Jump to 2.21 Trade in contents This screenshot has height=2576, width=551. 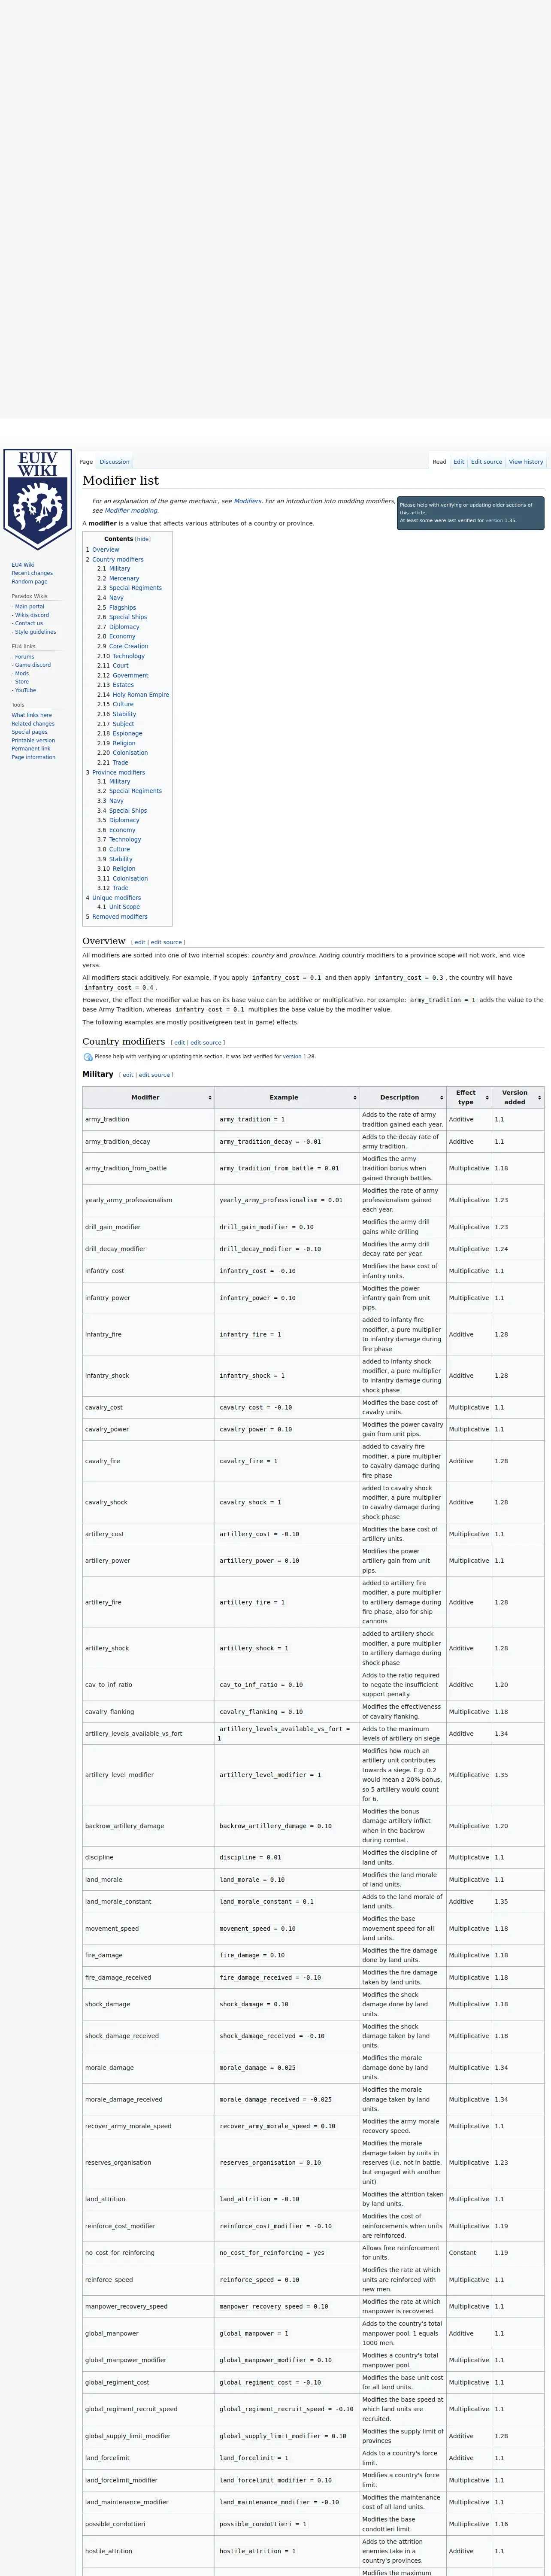(x=113, y=762)
